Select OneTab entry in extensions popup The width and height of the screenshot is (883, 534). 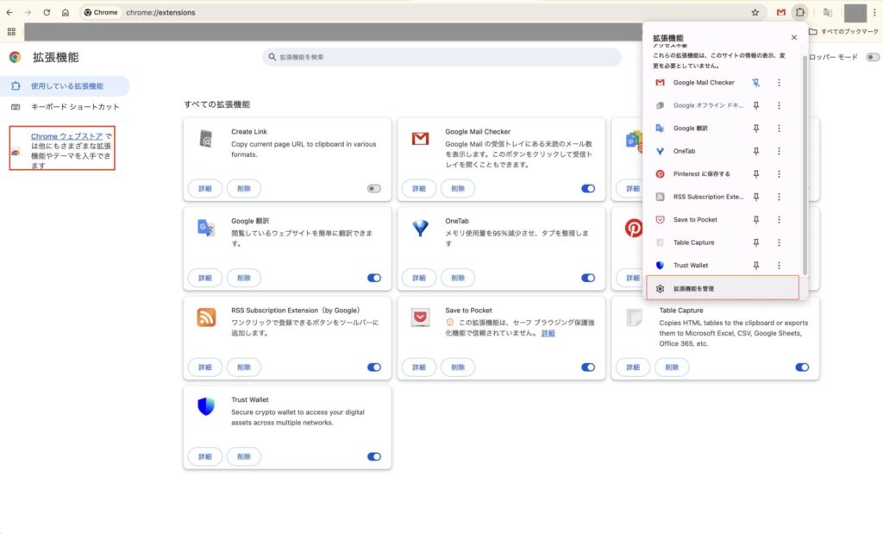pyautogui.click(x=684, y=151)
